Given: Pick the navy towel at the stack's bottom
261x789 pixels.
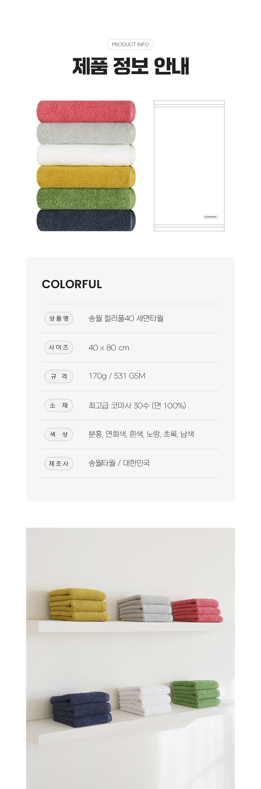Looking at the screenshot, I should click(86, 220).
